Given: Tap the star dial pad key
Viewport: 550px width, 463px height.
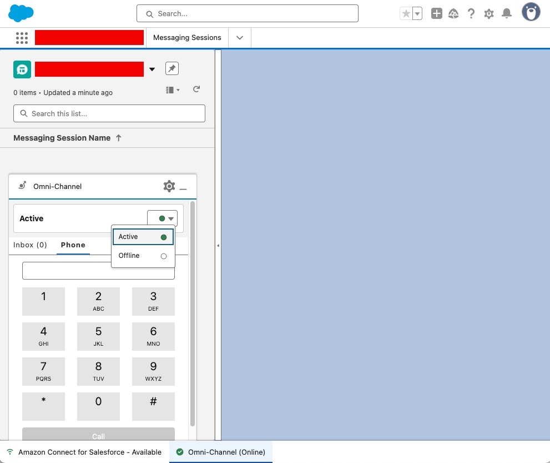Looking at the screenshot, I should click(43, 406).
